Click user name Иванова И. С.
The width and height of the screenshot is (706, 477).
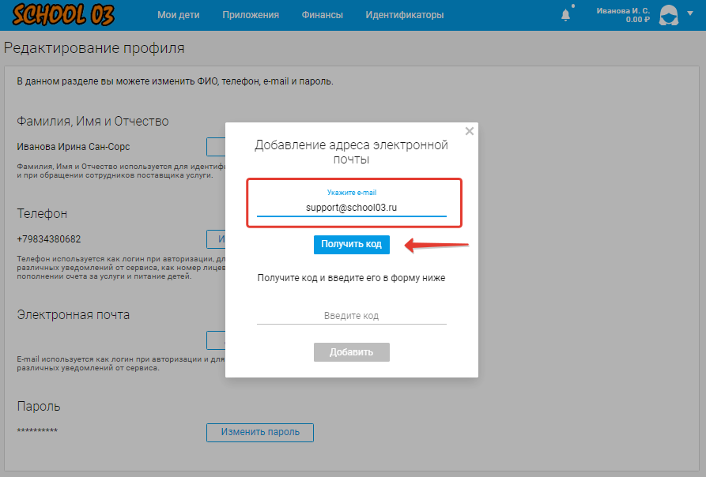coord(623,11)
